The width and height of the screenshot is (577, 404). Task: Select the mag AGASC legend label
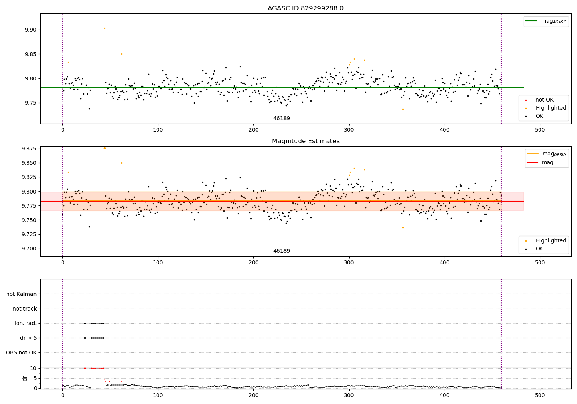tap(554, 21)
